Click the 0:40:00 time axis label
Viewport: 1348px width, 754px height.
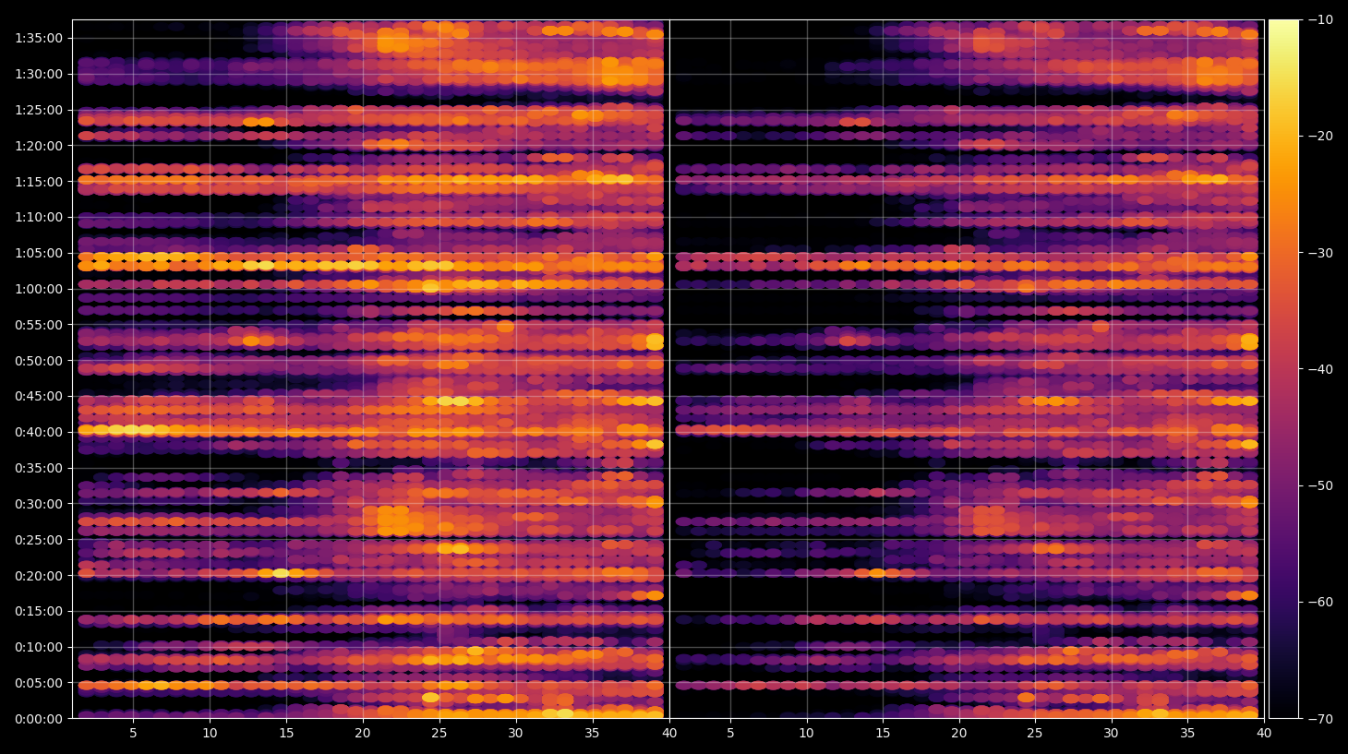pos(39,432)
